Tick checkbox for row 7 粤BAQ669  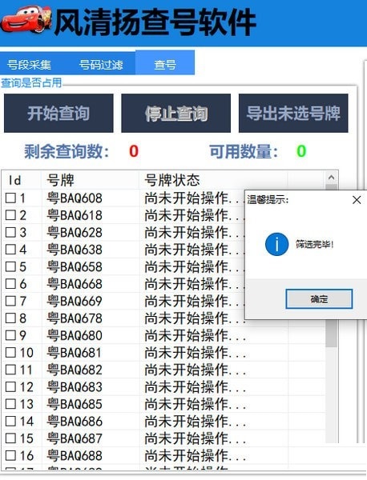pyautogui.click(x=10, y=301)
